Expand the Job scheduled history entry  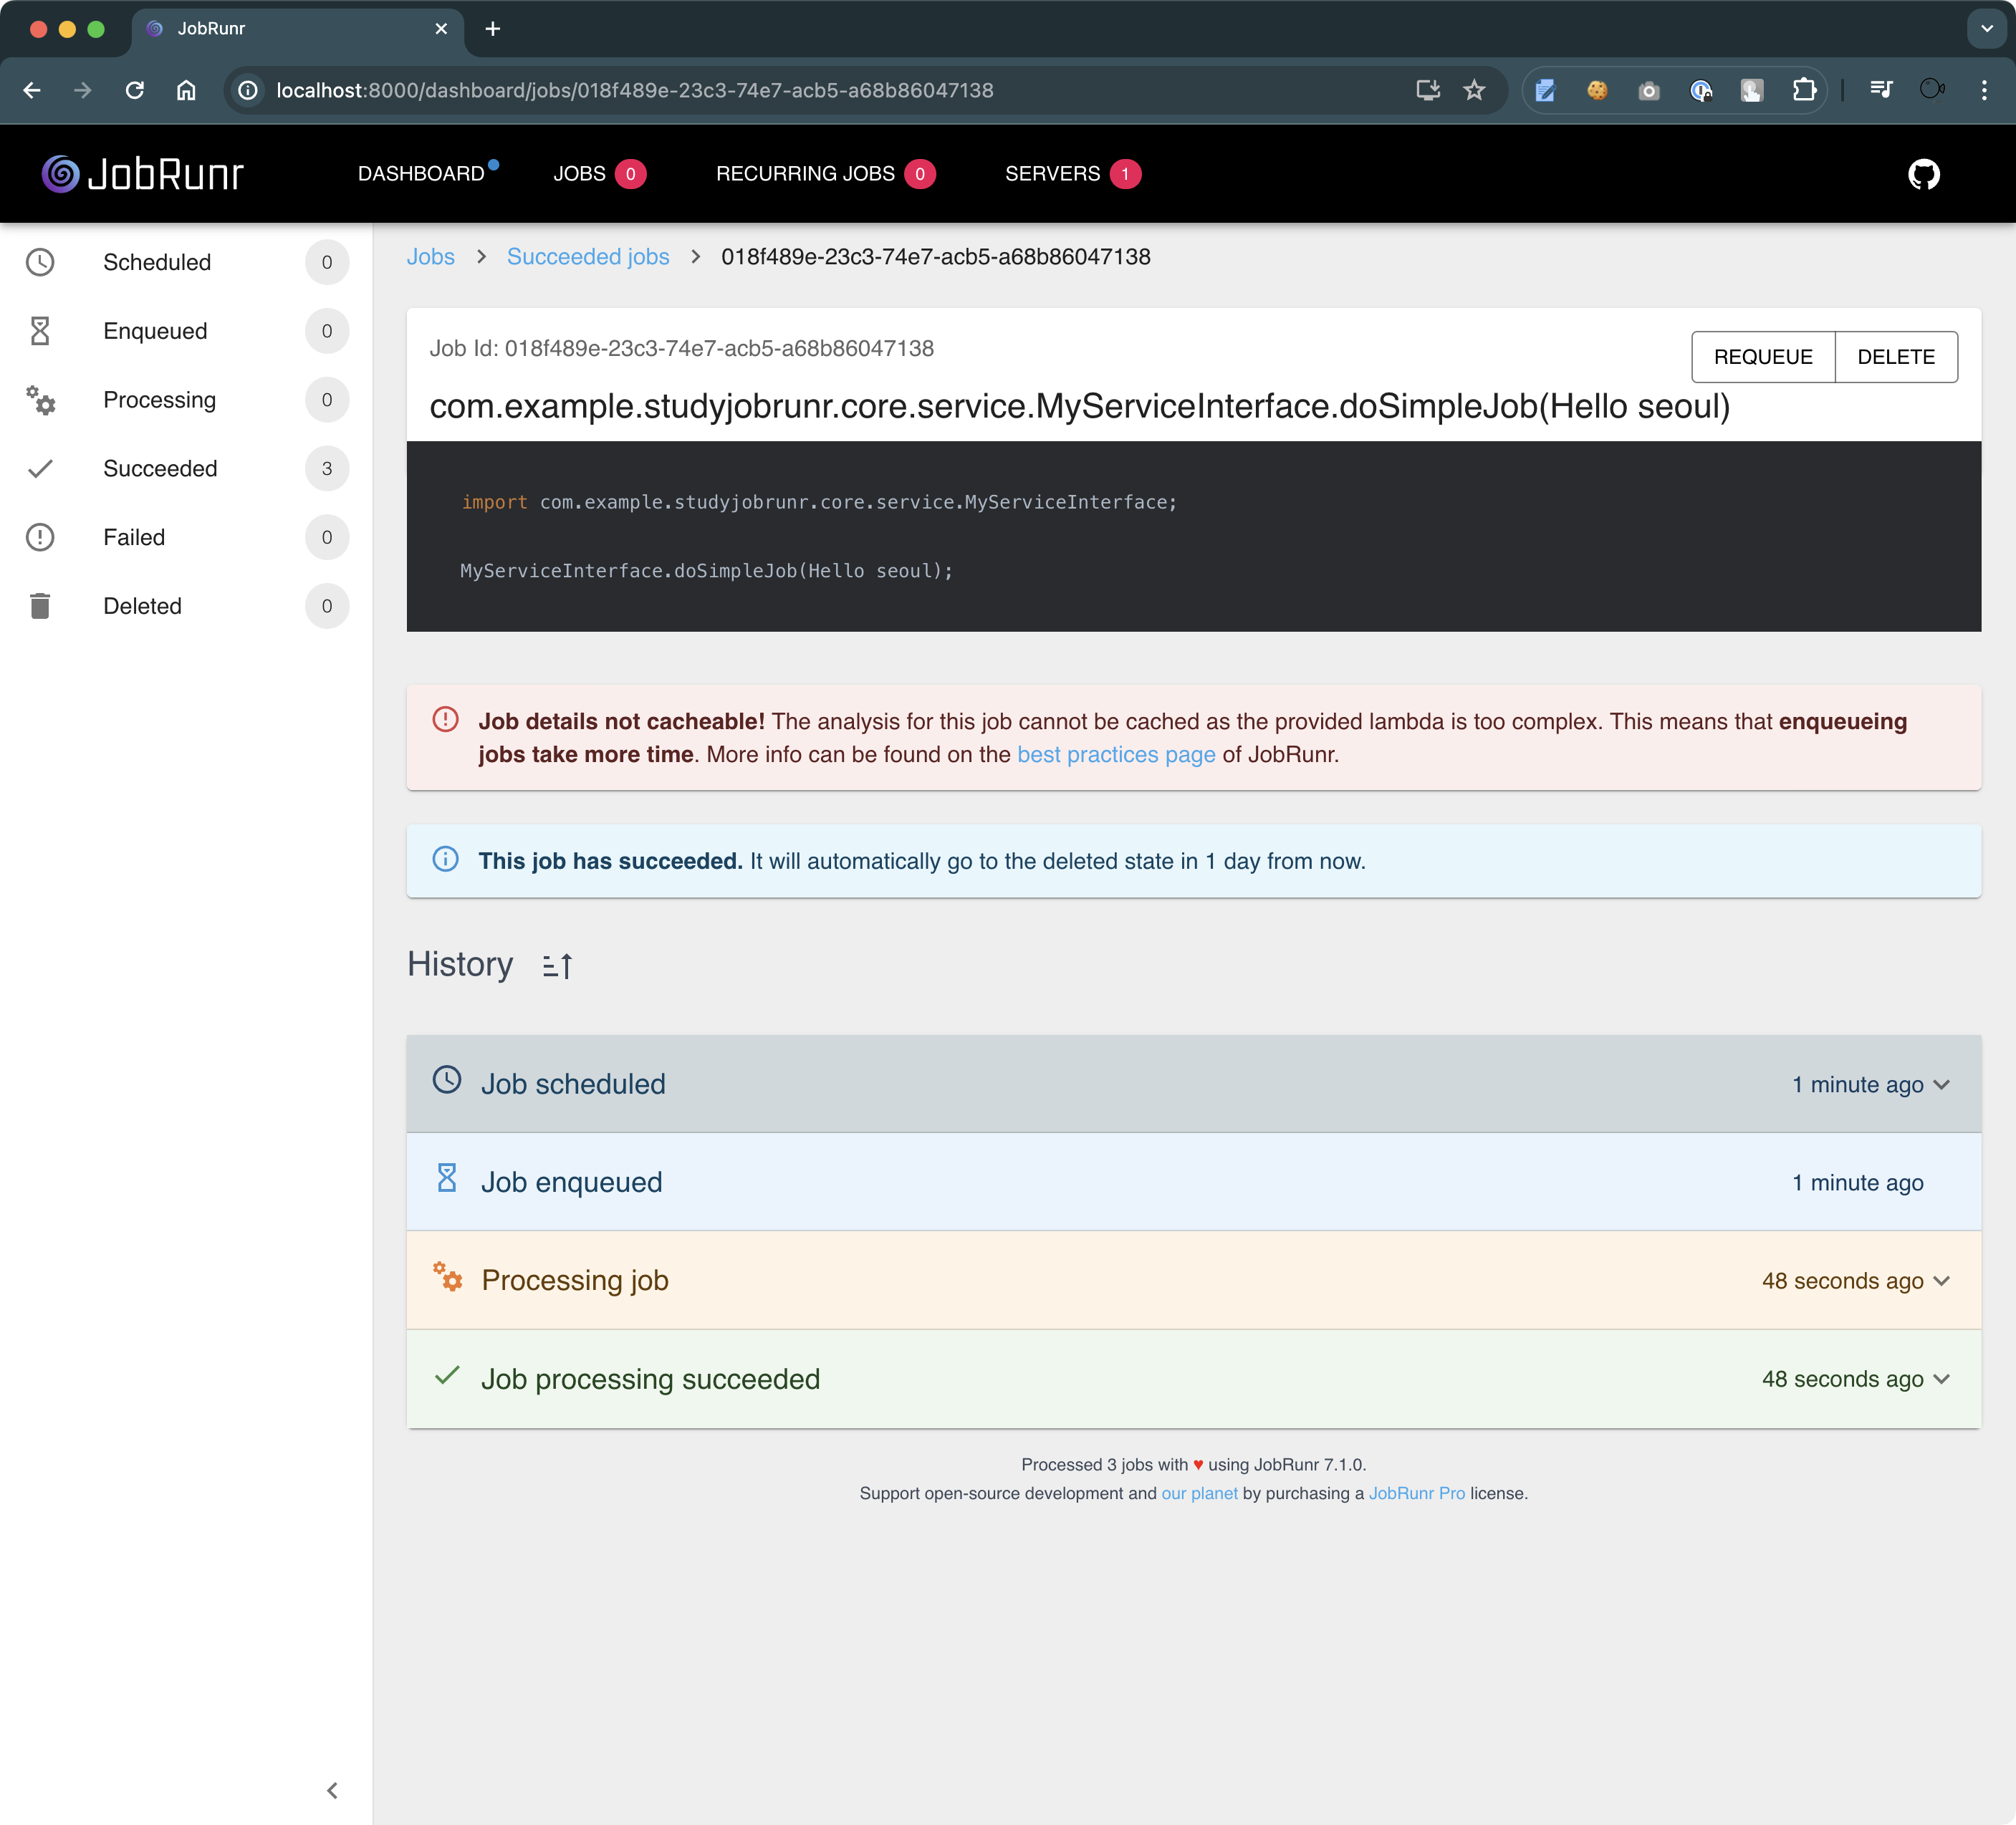[x=1941, y=1084]
